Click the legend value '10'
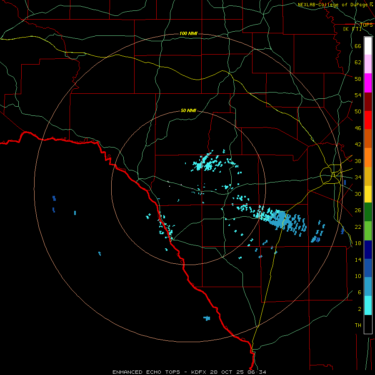Viewport: 375px width, 375px height. tap(358, 276)
